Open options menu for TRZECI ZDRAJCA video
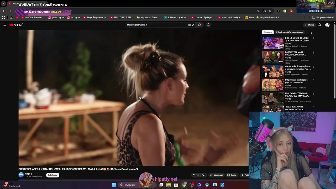The width and height of the screenshot is (336, 189). click(314, 107)
